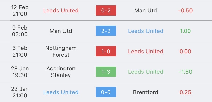Screen dimensions: 212x102
Task: Open Accrington Stanley team link
Action: coord(61,72)
